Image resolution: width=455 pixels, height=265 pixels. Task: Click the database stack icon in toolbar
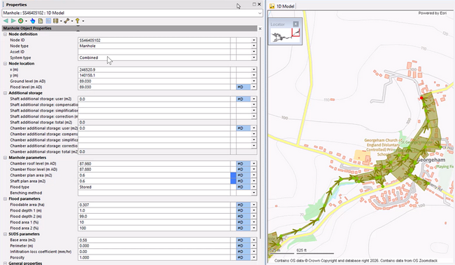55,21
